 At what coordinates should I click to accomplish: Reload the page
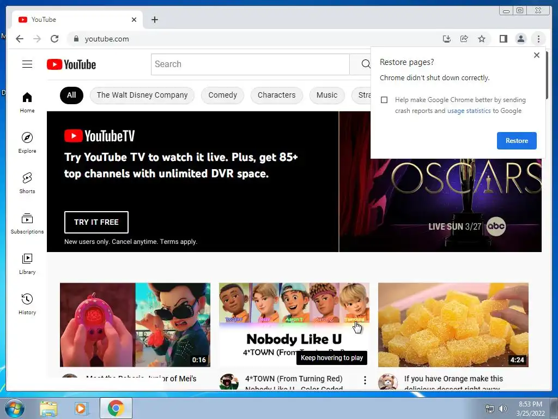click(x=54, y=39)
